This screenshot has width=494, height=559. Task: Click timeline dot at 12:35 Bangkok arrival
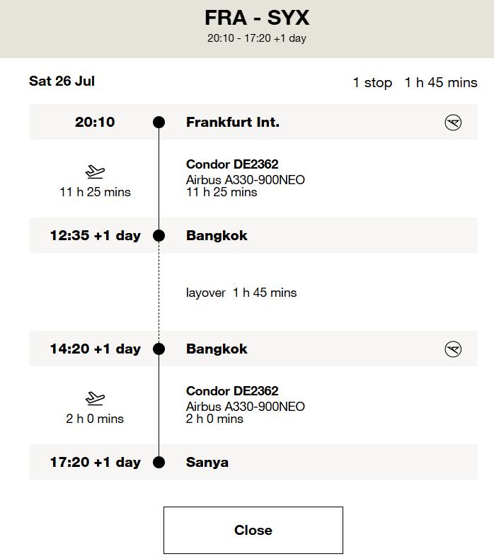pyautogui.click(x=159, y=236)
